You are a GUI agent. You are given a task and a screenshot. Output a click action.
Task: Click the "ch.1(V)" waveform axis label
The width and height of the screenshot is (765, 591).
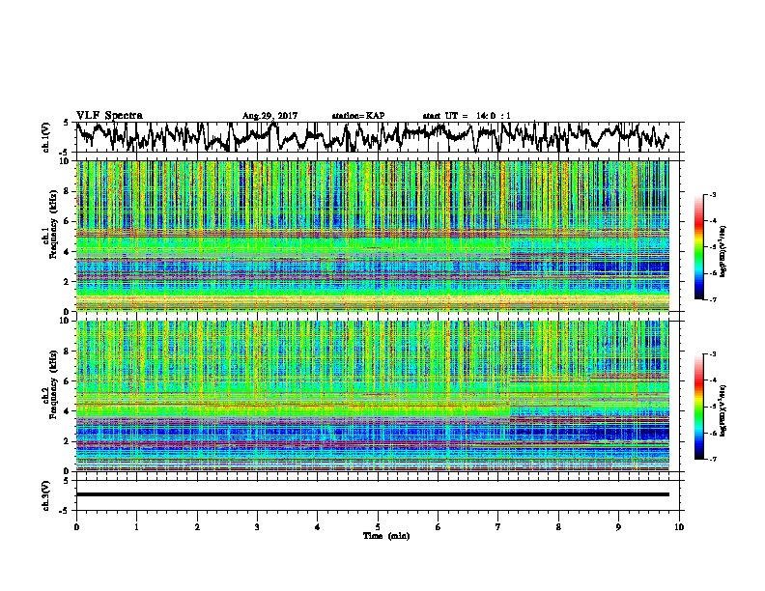coord(46,137)
